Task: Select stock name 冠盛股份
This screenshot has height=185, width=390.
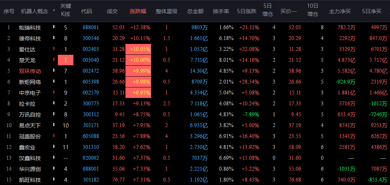Action: pos(30,136)
